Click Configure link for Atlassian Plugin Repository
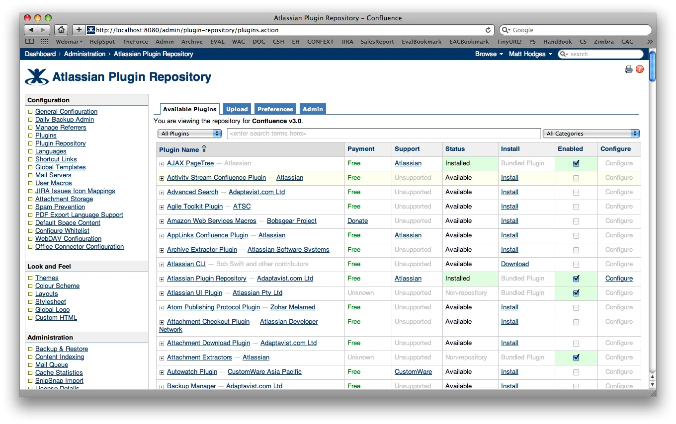The width and height of the screenshot is (676, 424). [619, 279]
